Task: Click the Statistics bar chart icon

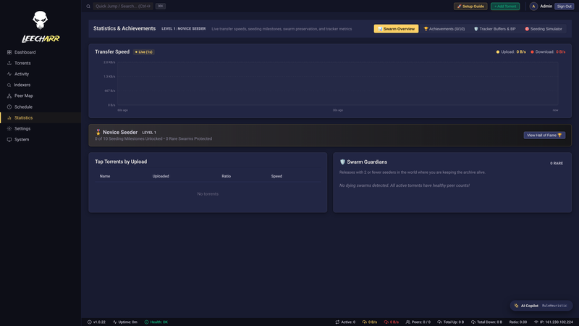Action: 9,117
